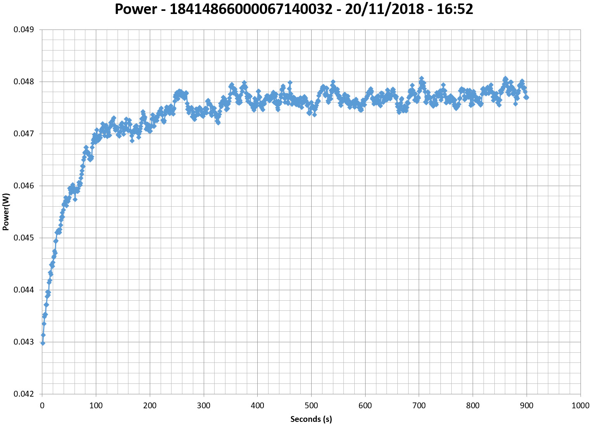The width and height of the screenshot is (591, 425).
Task: Click the 0.049 label on the y-axis
Action: pyautogui.click(x=24, y=30)
